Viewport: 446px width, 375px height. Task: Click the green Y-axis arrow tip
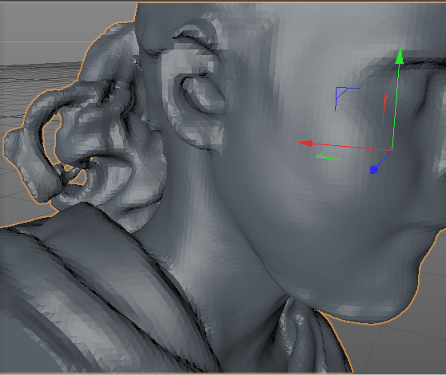pyautogui.click(x=400, y=56)
